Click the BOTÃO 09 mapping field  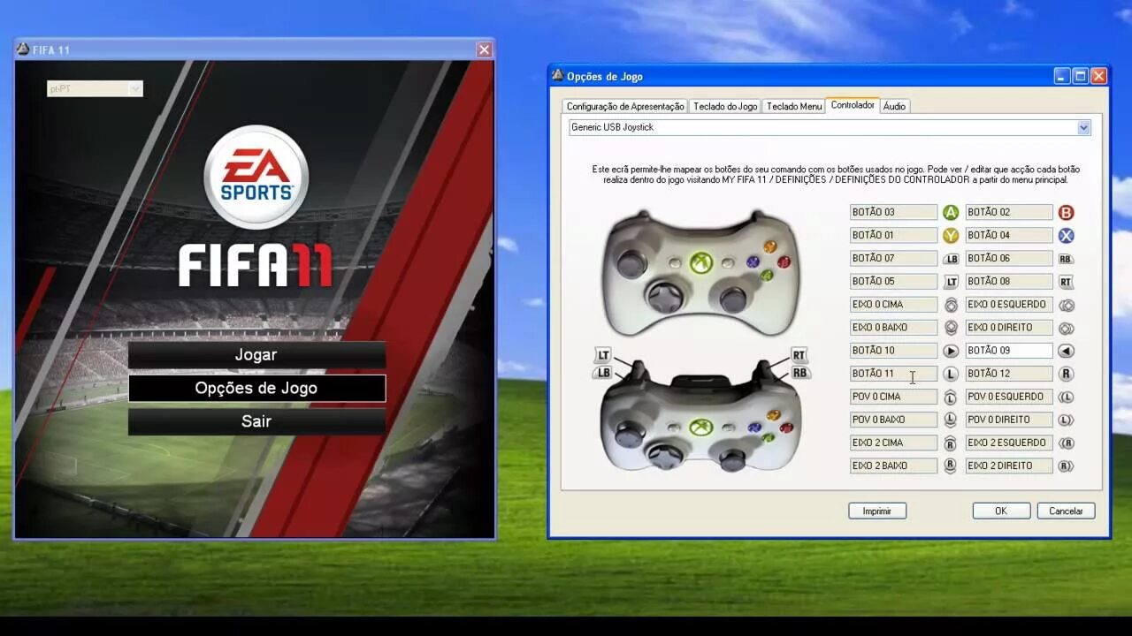(x=1009, y=351)
